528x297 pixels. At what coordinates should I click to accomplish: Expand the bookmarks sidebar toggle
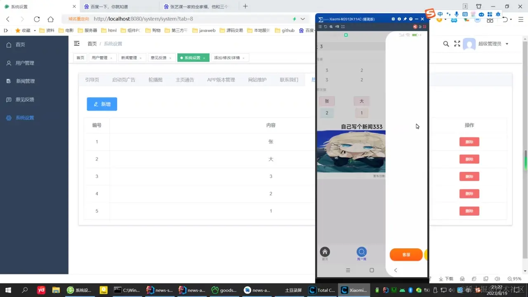tap(6, 31)
